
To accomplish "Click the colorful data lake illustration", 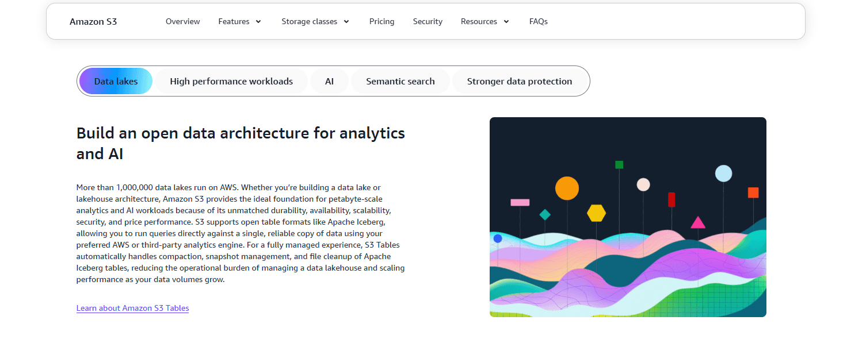I will pos(628,217).
